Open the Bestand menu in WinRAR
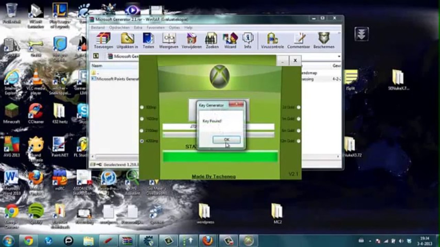This screenshot has height=247, width=440. 98,27
